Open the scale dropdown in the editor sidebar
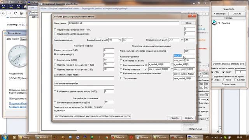This screenshot has width=249, height=140. coord(207,100)
